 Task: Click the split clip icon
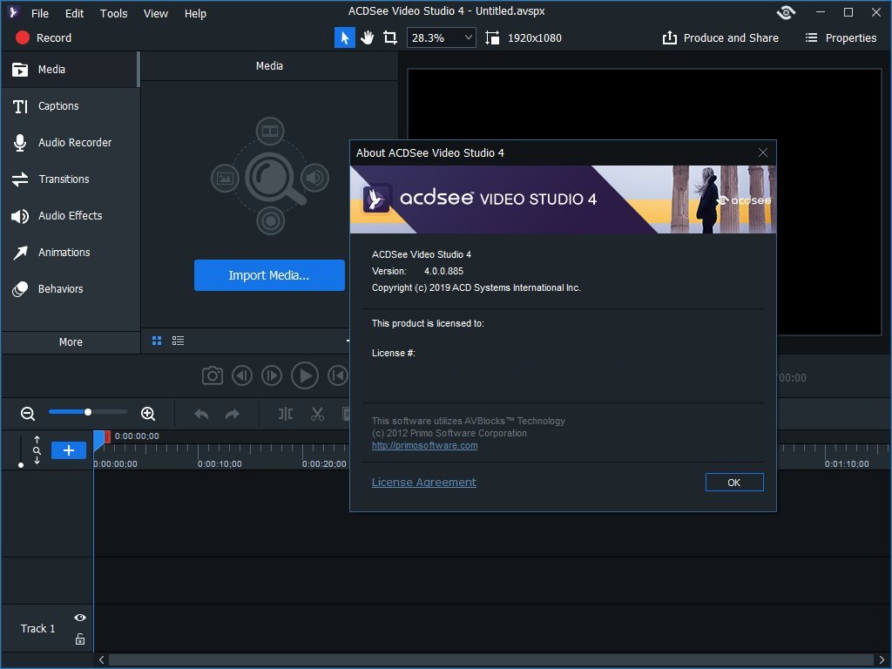click(286, 414)
